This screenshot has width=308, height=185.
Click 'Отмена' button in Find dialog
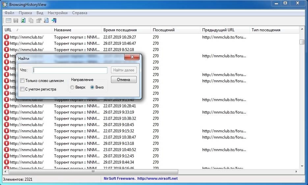124,80
